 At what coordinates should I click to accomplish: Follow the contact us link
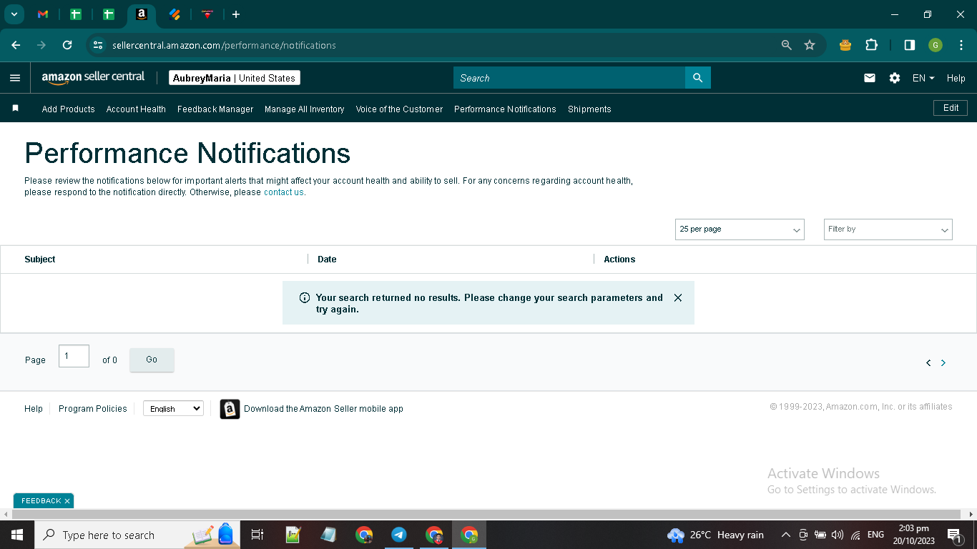283,192
